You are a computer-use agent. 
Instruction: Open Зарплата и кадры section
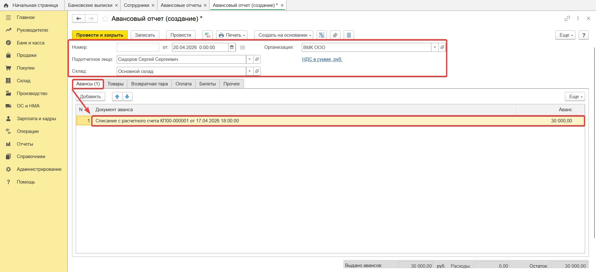point(36,119)
